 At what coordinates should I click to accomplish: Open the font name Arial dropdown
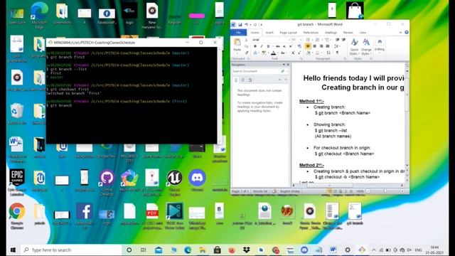pyautogui.click(x=289, y=40)
